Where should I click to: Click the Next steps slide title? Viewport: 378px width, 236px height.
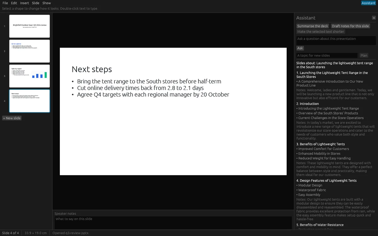pos(92,69)
